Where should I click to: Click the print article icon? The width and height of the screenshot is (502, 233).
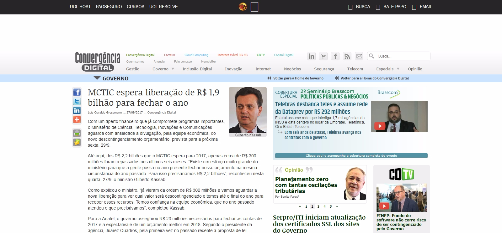(77, 133)
